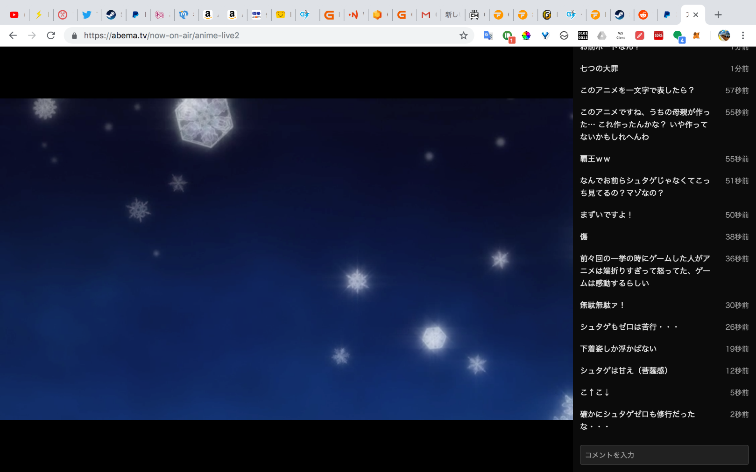Switch to the Gmail tab
756x472 pixels.
coord(425,15)
